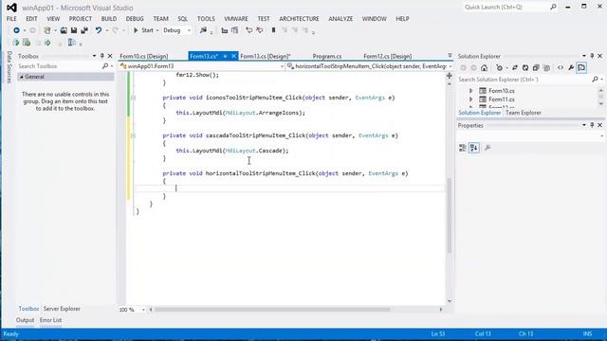This screenshot has height=341, width=607.
Task: Click the Quick Launch input field
Action: 506,7
